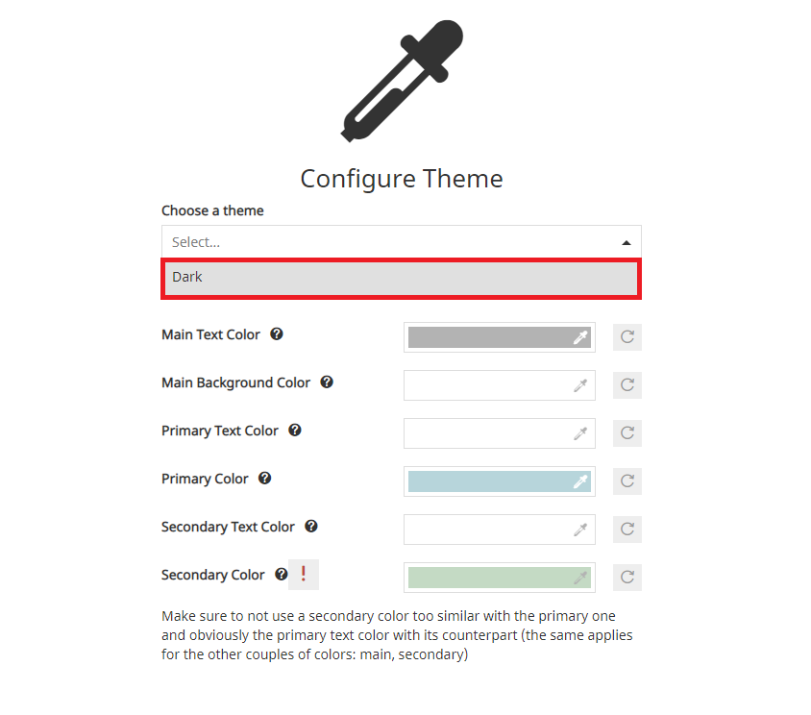Reset Secondary Color using refresh button
This screenshot has width=811, height=715.
[627, 578]
